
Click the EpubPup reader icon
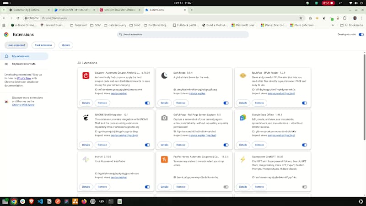point(243,76)
